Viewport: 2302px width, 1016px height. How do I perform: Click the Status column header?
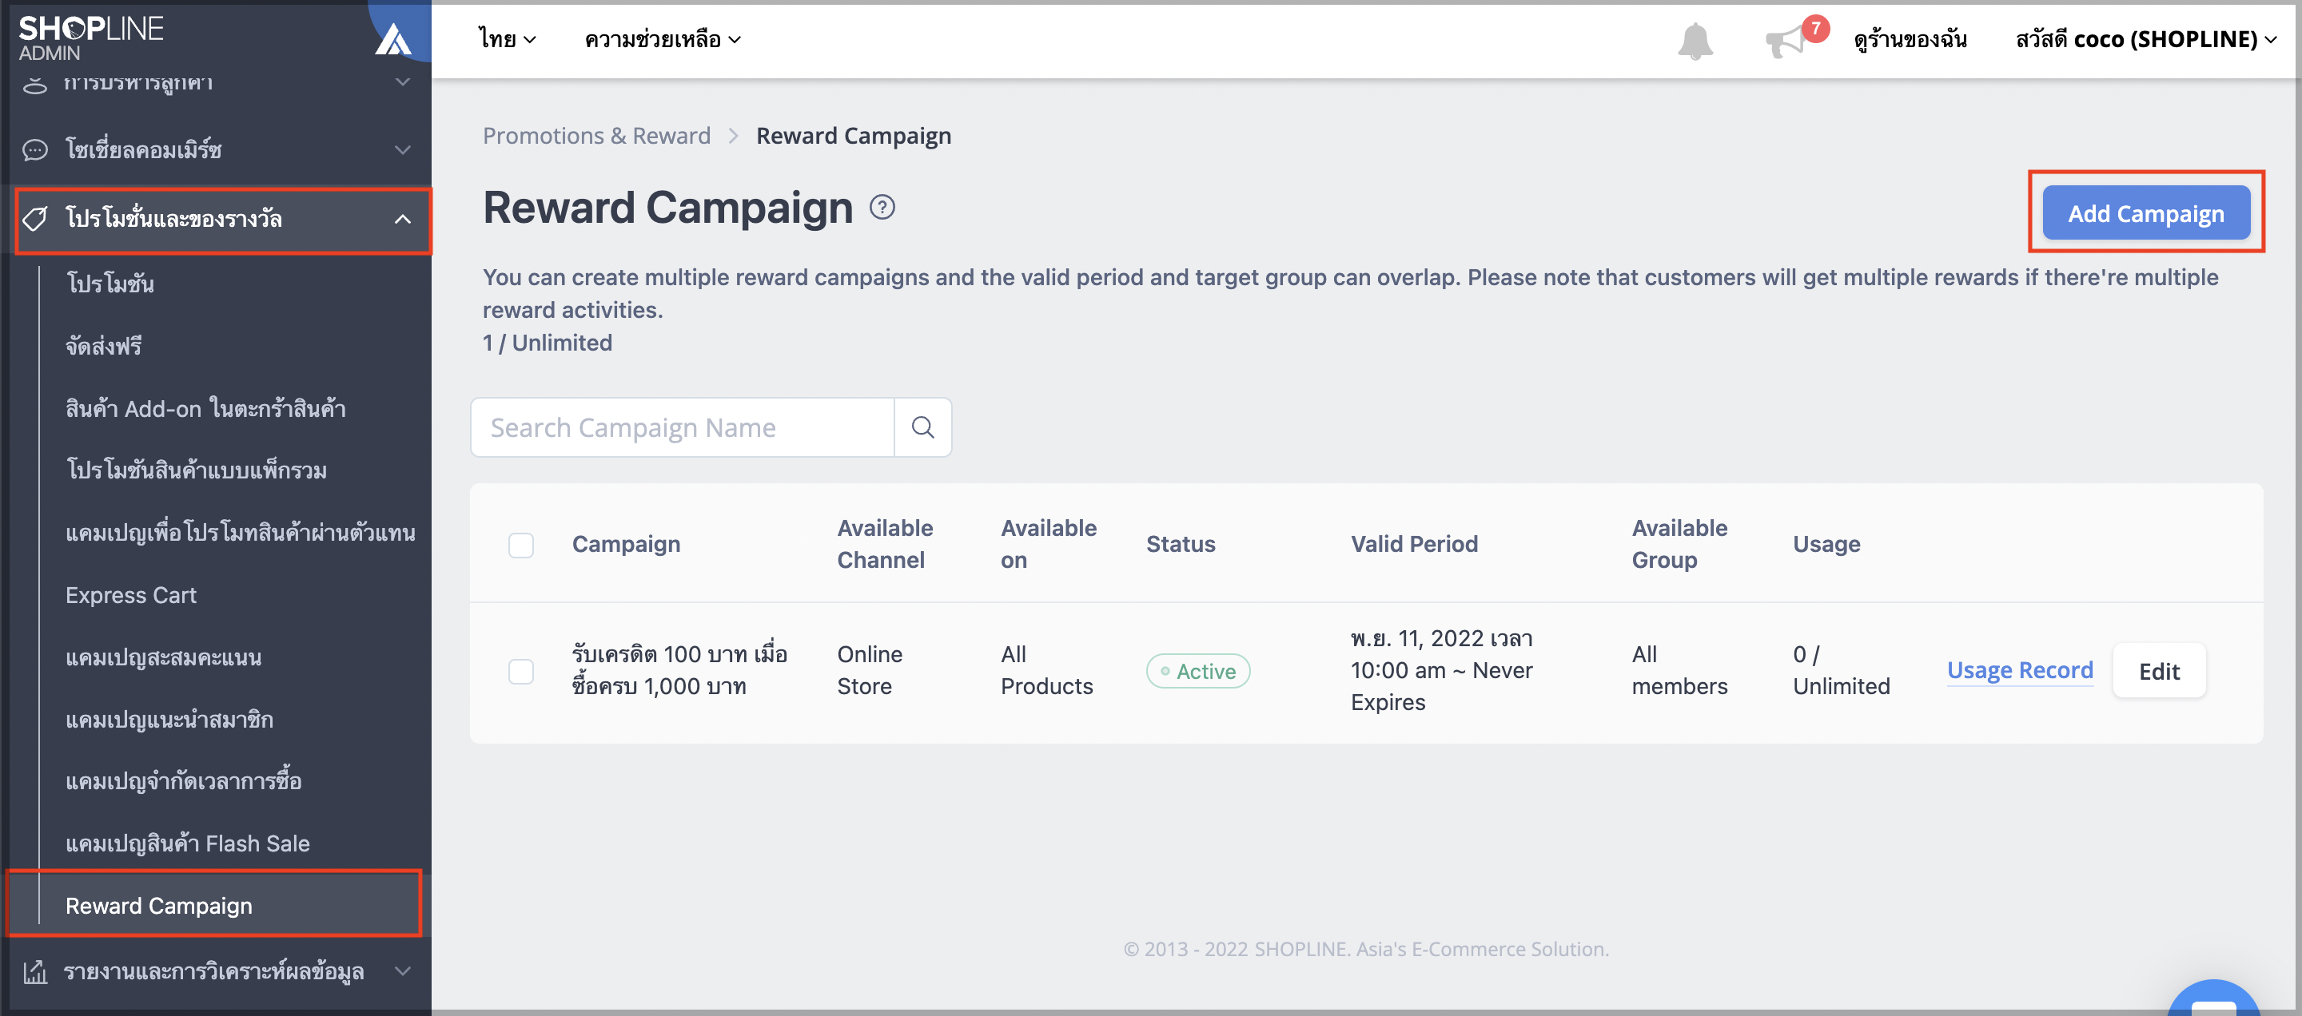(1181, 544)
